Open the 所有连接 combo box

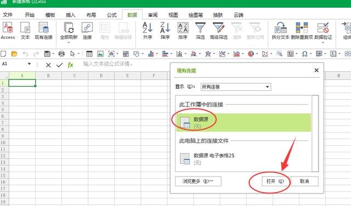click(x=236, y=87)
